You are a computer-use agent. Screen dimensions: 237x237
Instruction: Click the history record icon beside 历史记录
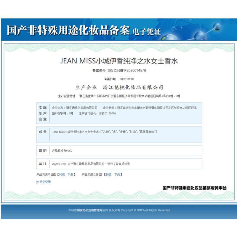click(37, 182)
